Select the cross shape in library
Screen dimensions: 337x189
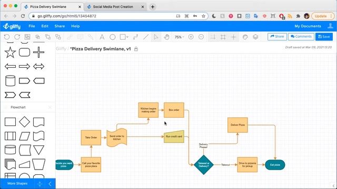(38, 52)
